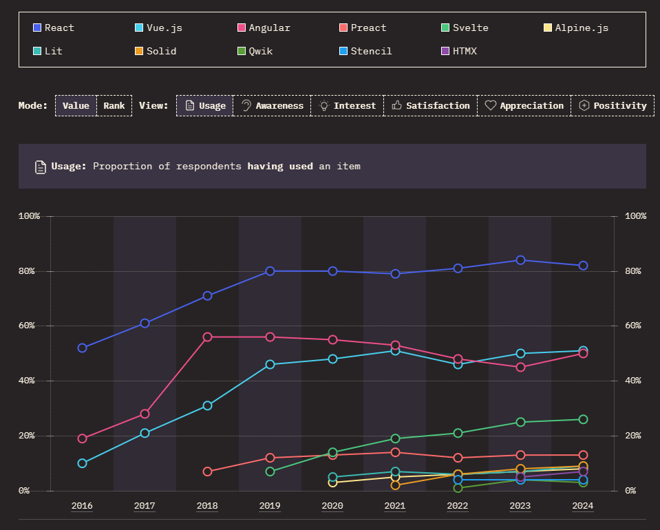Click the lightbulb icon for Interest
Viewport: 660px width, 530px height.
324,105
